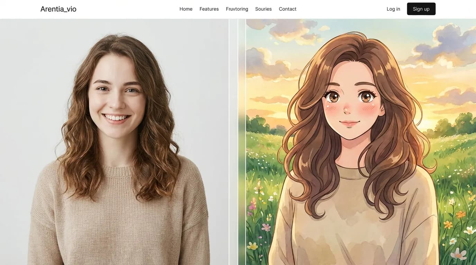Screen dimensions: 476x265
Task: Navigate to the Features page
Action: pos(209,9)
